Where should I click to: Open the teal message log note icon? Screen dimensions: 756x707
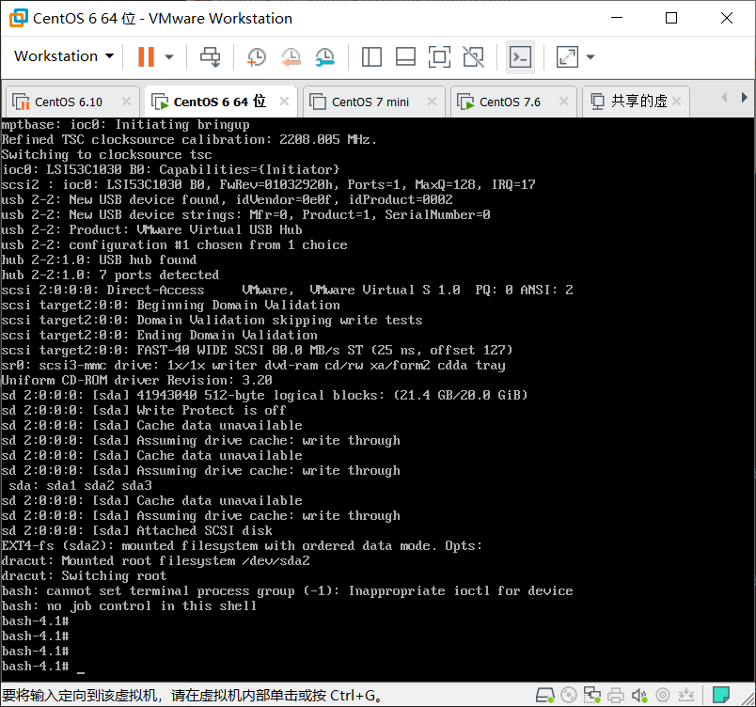click(721, 695)
